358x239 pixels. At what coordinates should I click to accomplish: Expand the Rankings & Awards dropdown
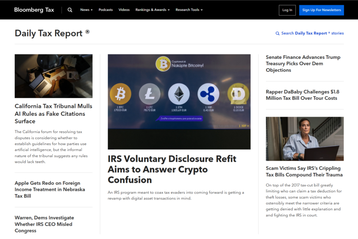(152, 10)
